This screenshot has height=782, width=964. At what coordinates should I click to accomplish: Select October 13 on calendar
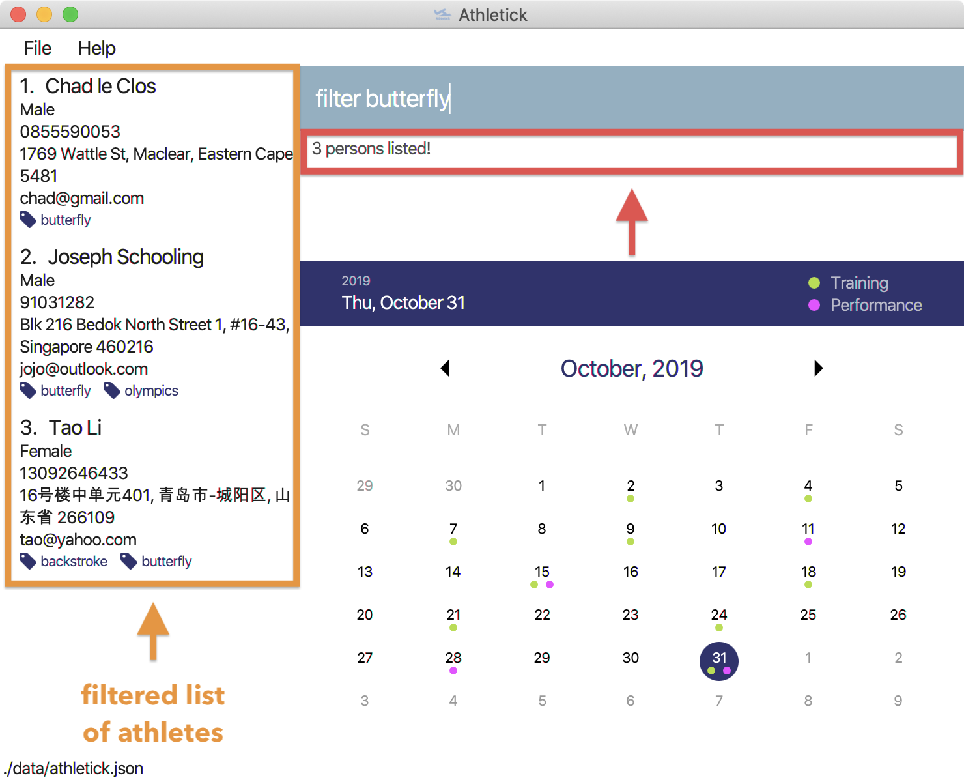pyautogui.click(x=365, y=572)
